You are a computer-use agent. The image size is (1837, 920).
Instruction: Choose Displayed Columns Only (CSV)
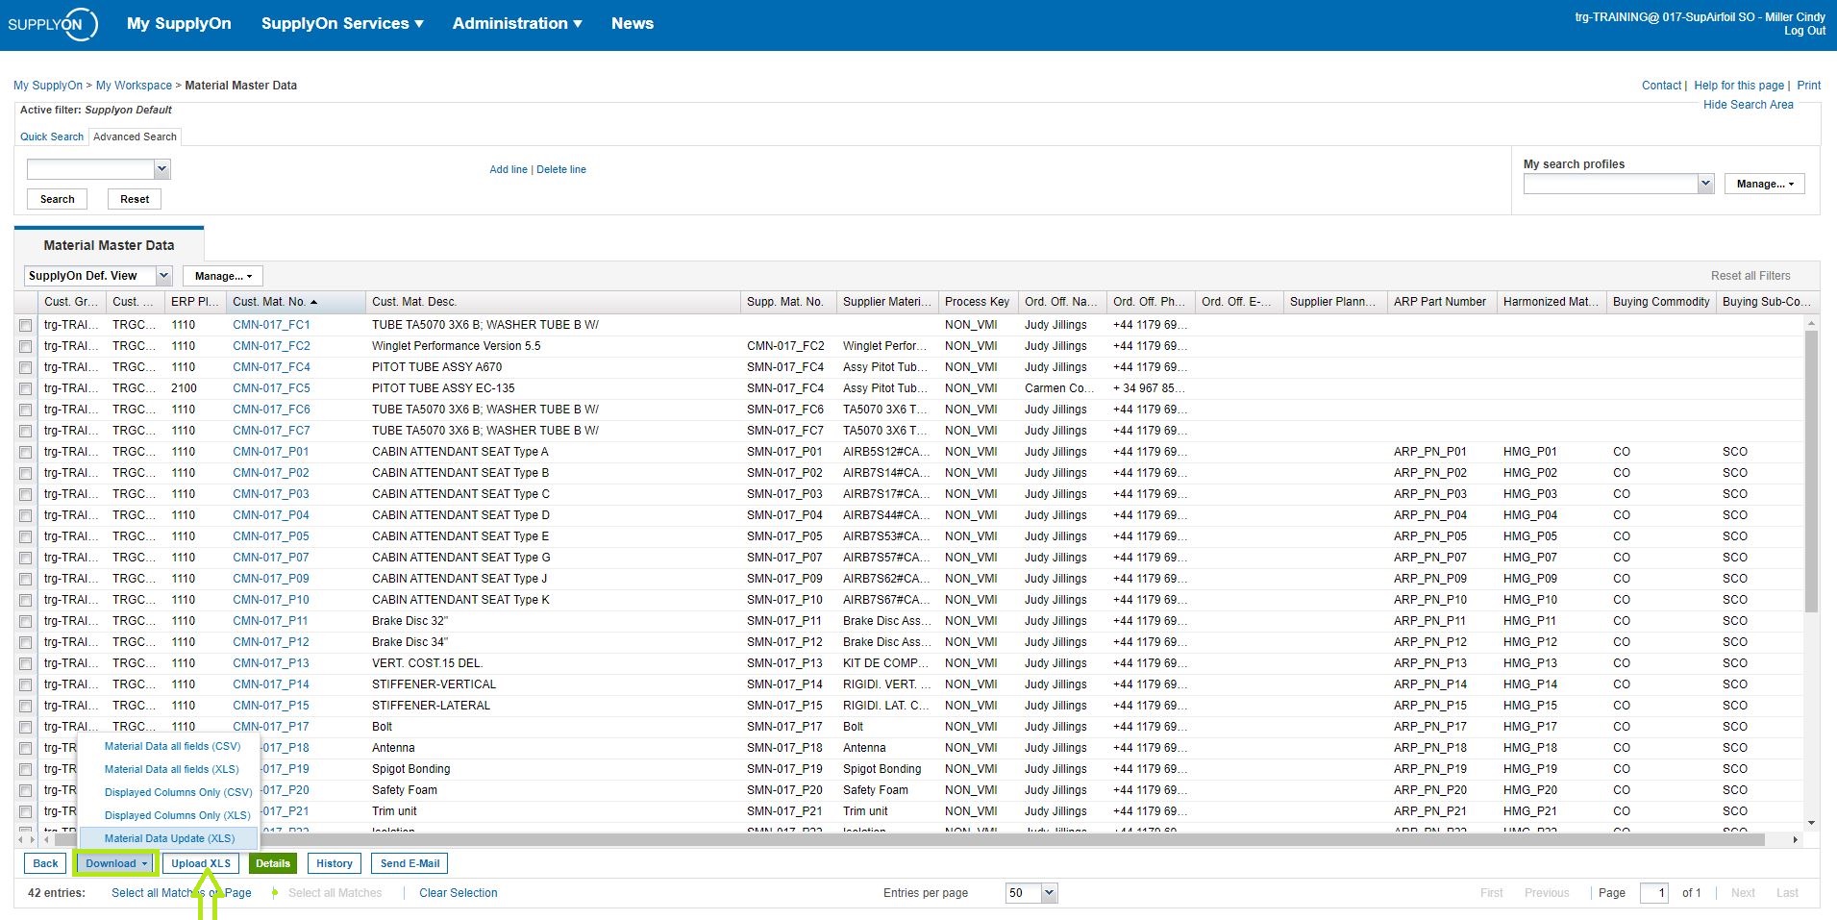178,792
